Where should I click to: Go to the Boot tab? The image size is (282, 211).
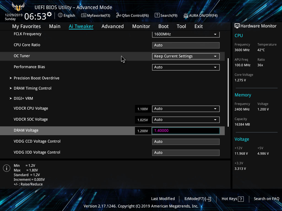click(x=163, y=26)
